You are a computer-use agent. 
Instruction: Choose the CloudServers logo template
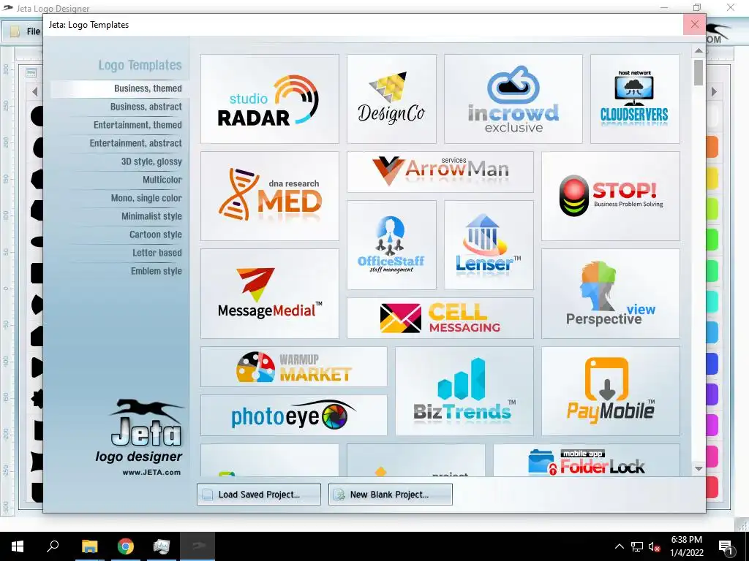pyautogui.click(x=636, y=99)
